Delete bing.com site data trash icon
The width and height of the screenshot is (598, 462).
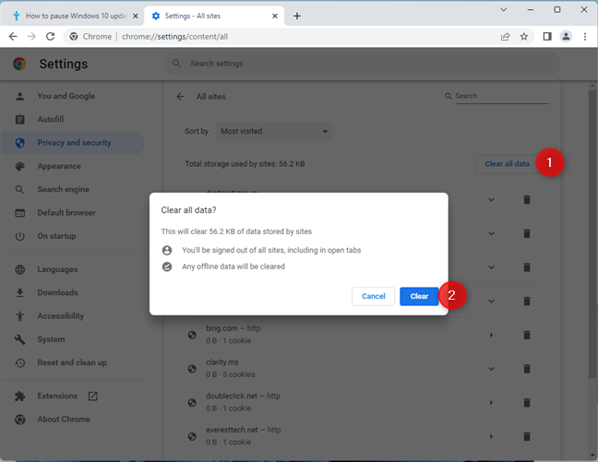(x=527, y=335)
